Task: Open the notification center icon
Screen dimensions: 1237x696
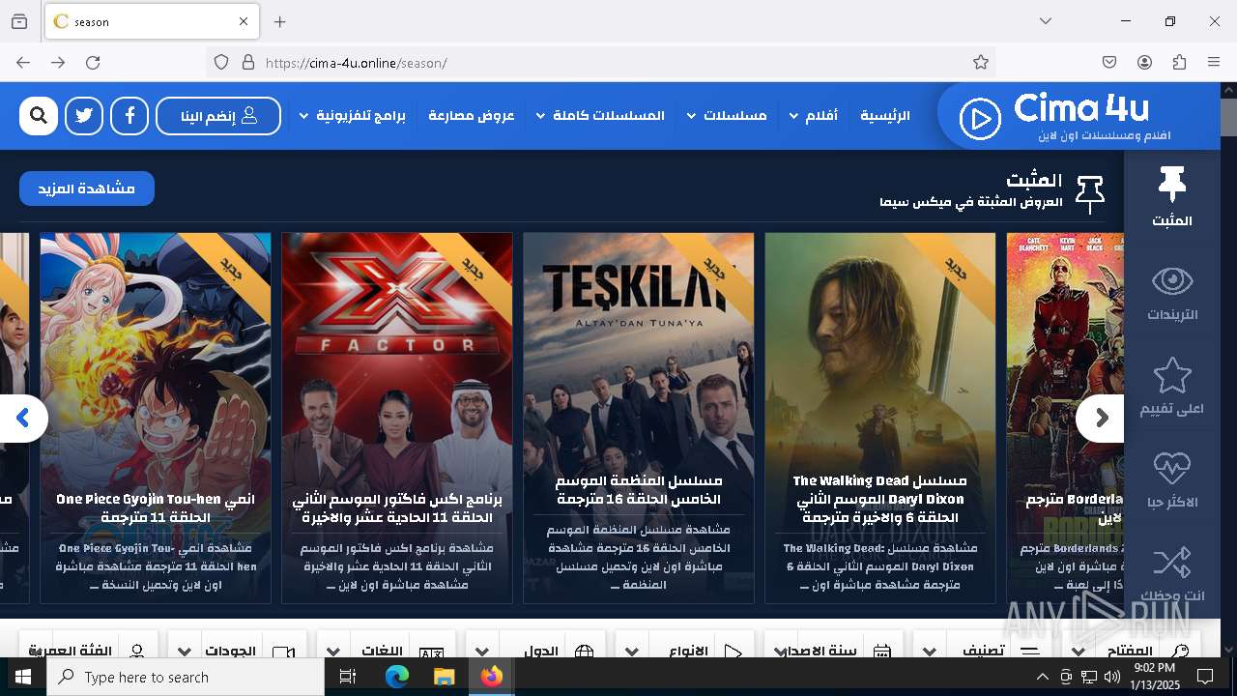Action: (1205, 677)
